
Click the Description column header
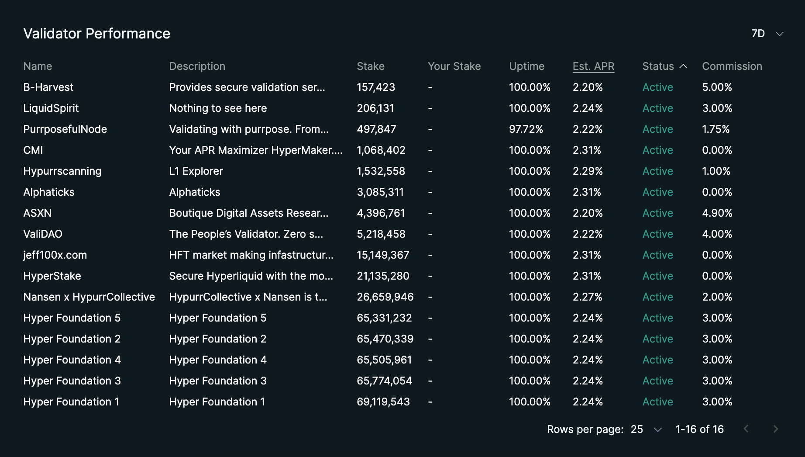pyautogui.click(x=197, y=66)
